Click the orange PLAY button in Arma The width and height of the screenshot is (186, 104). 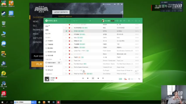(37, 64)
